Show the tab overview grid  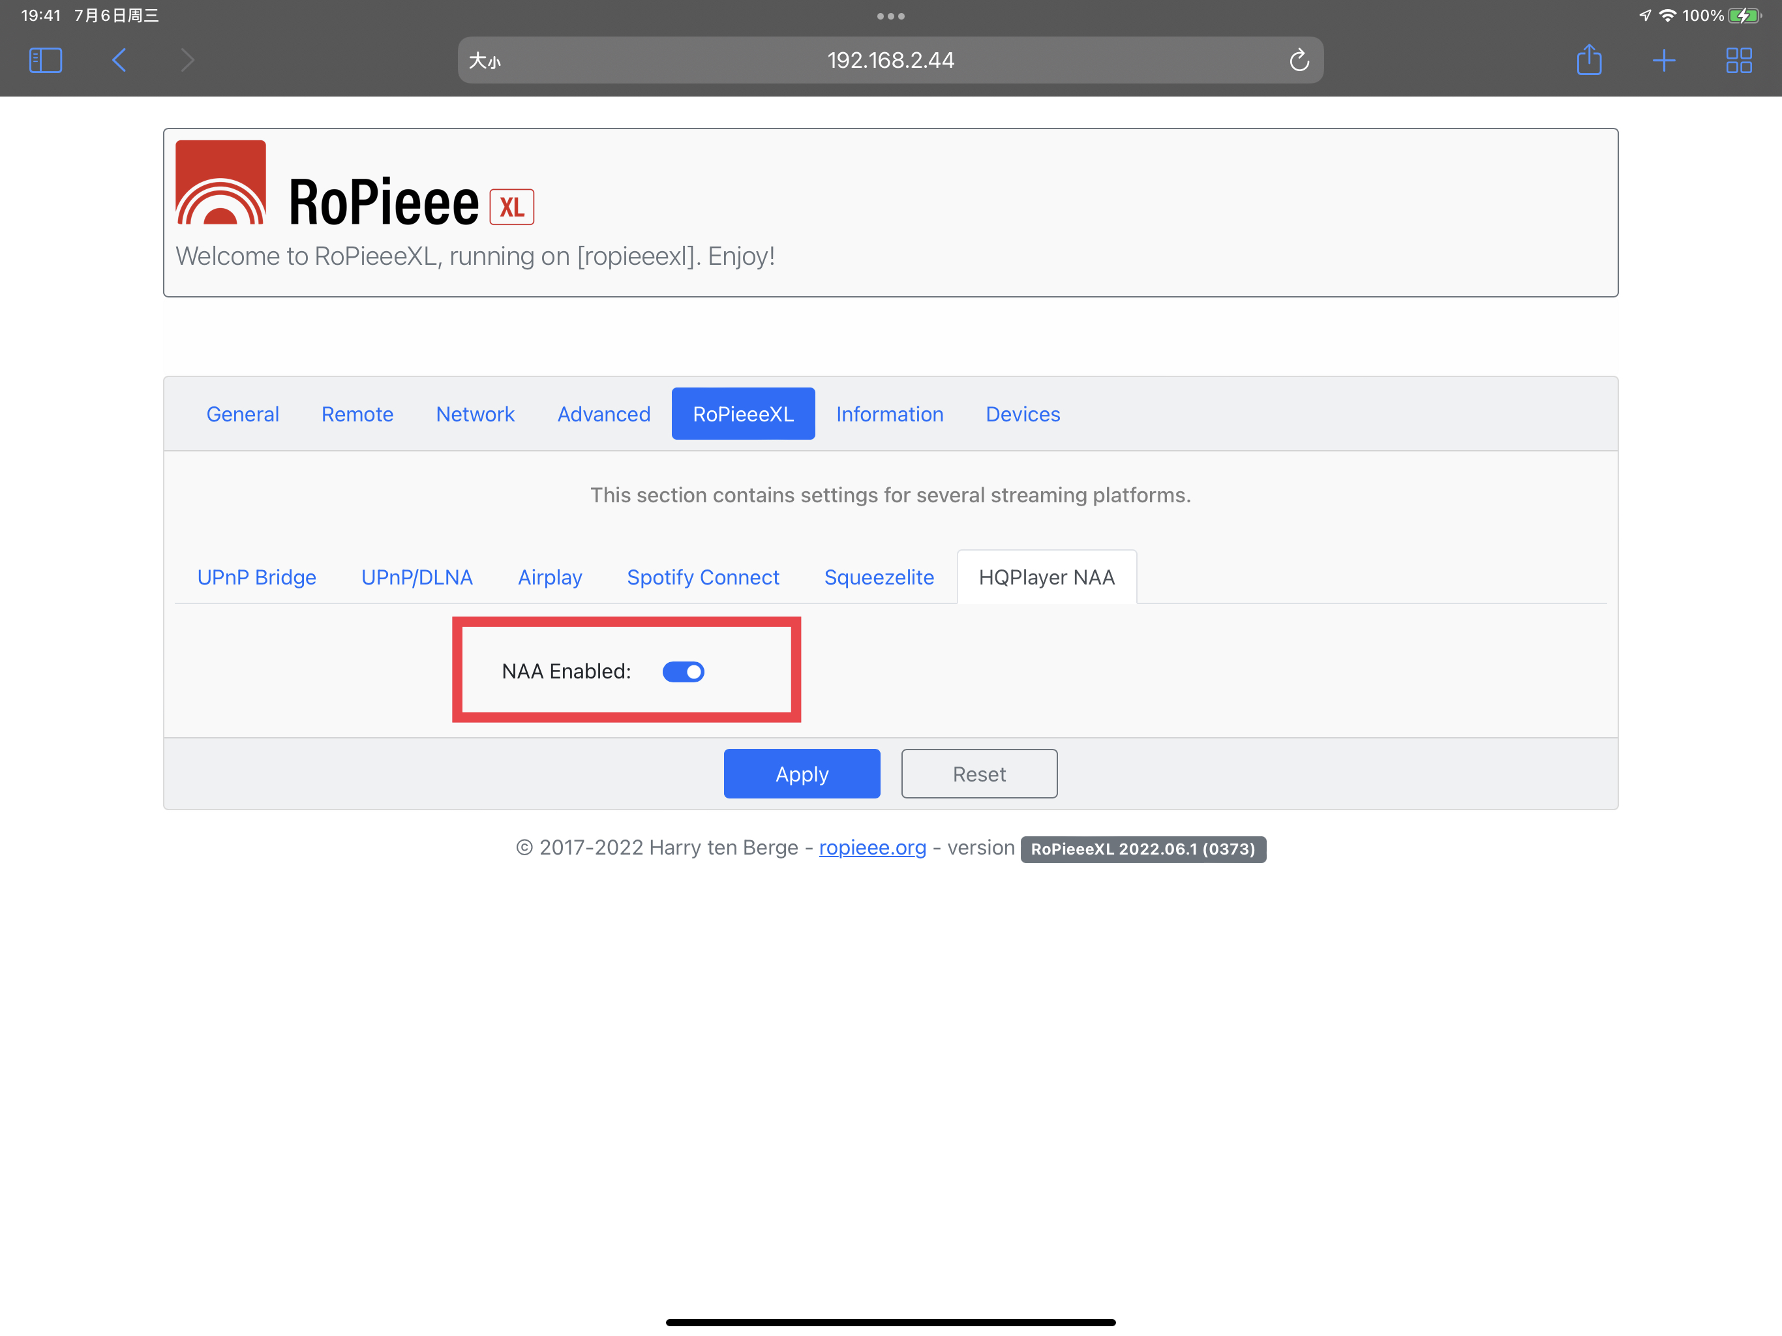pos(1738,59)
